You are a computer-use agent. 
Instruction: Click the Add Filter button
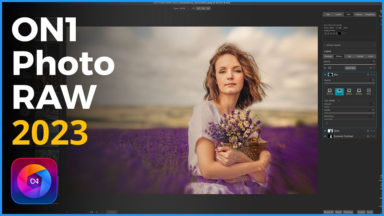350,68
